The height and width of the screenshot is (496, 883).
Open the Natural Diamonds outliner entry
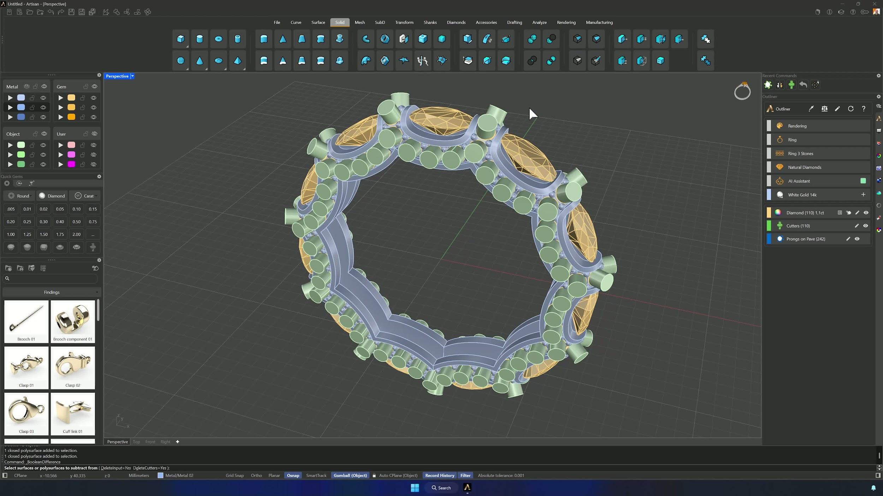coord(818,167)
